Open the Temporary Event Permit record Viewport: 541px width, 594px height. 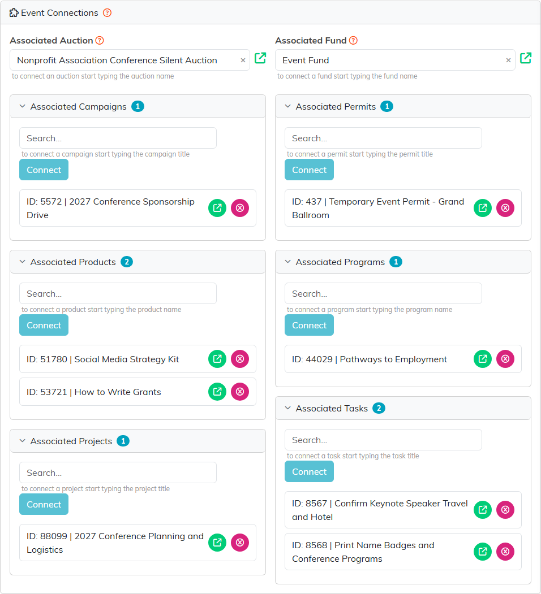483,208
